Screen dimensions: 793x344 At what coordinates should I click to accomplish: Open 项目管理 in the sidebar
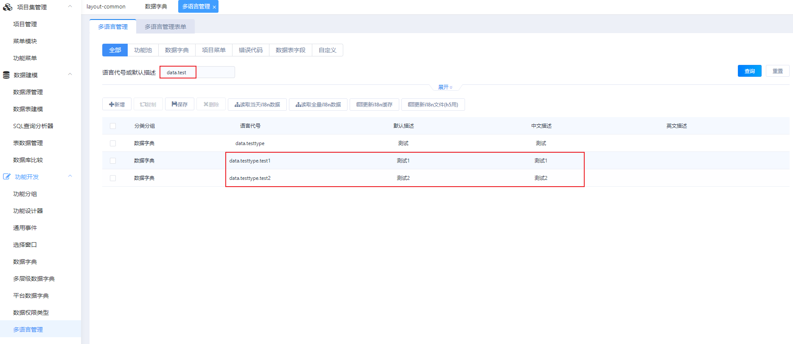click(x=25, y=24)
